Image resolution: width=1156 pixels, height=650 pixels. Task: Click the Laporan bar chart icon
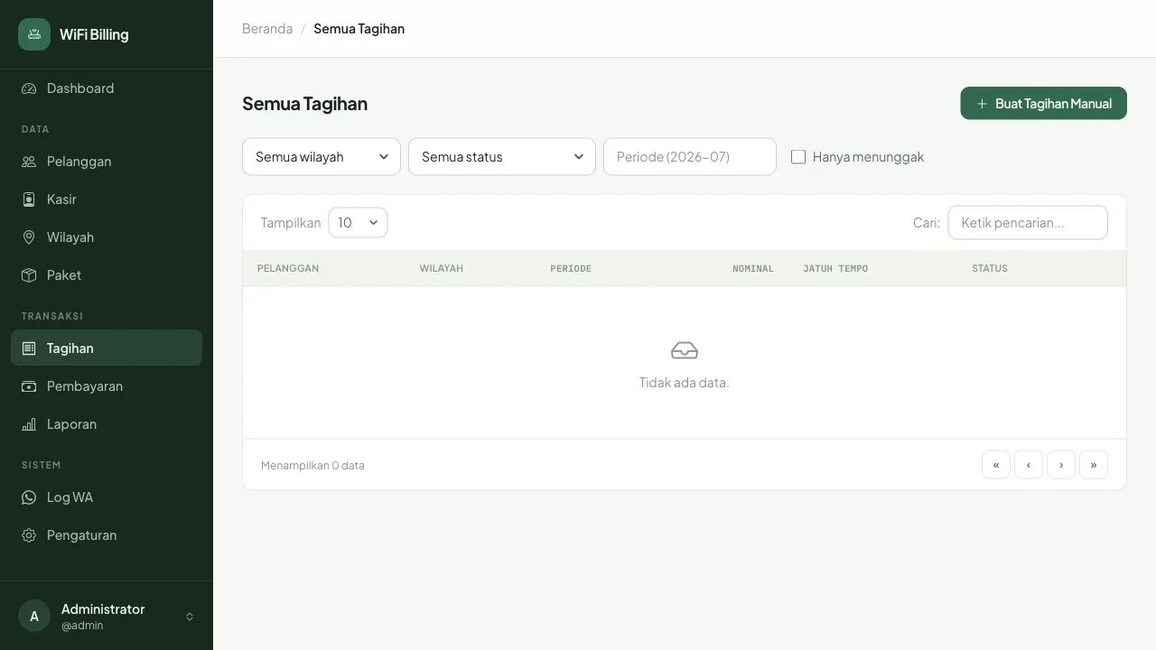click(29, 424)
